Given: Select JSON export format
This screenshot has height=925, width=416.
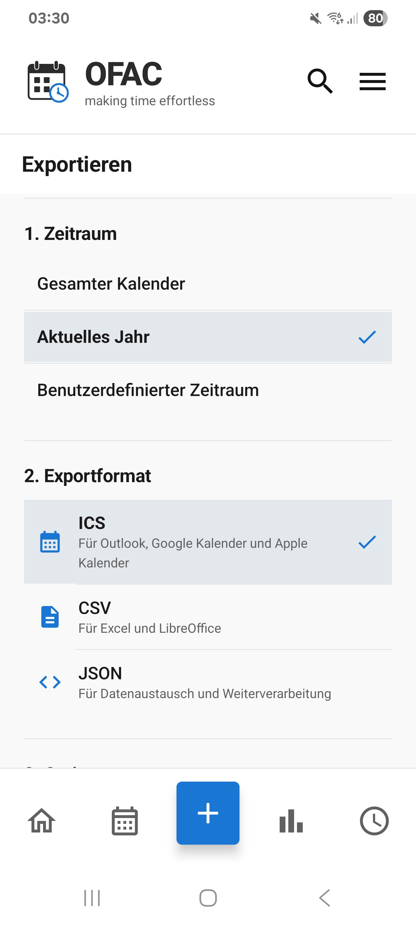Looking at the screenshot, I should pos(208,682).
